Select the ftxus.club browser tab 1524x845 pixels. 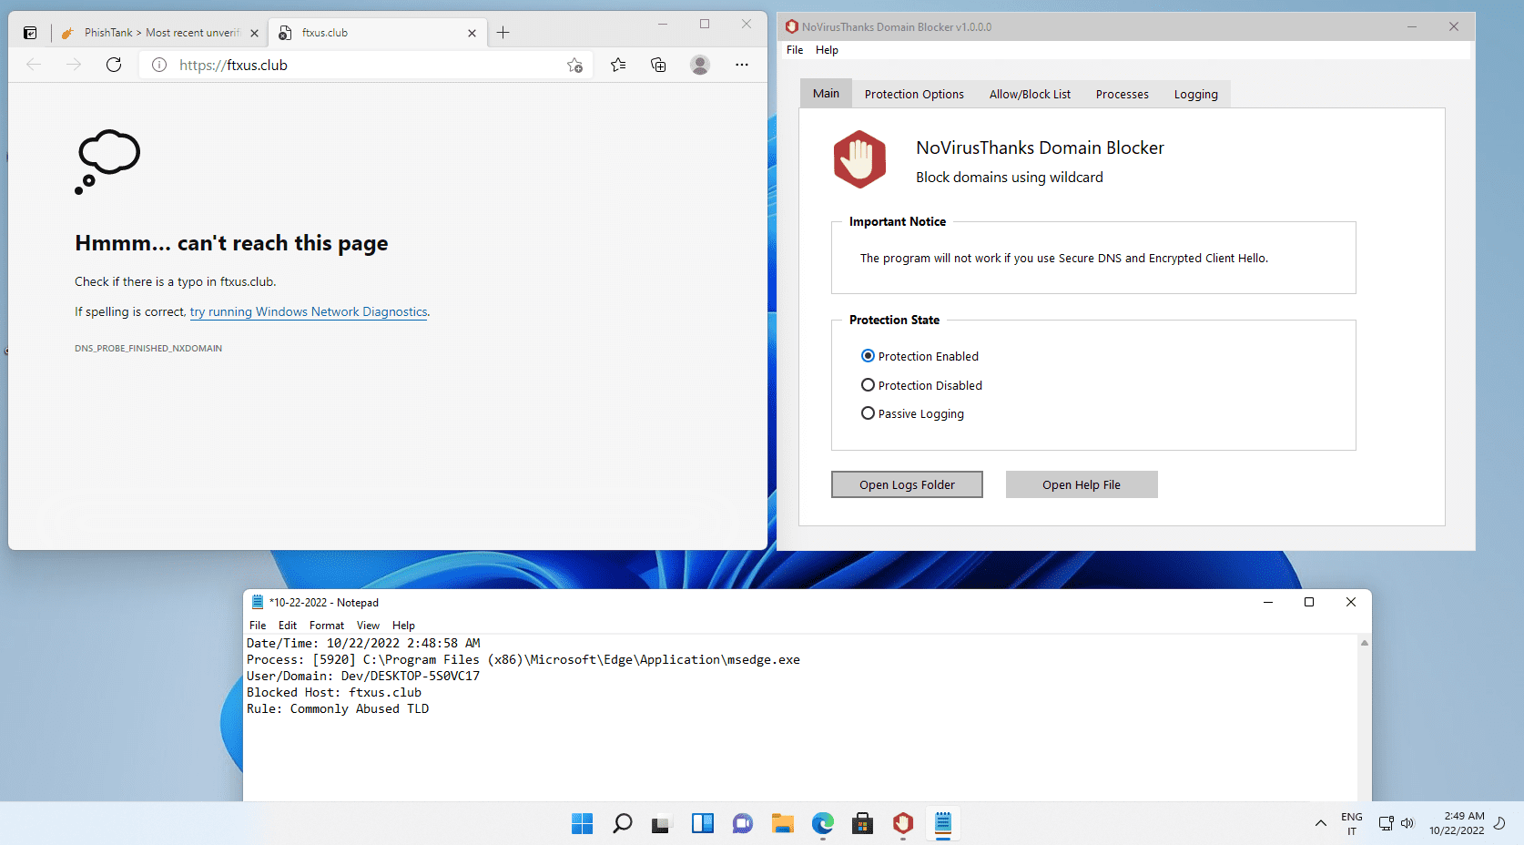click(376, 33)
